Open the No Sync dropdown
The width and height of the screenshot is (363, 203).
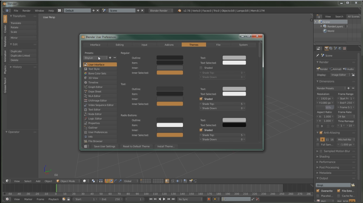(190, 199)
